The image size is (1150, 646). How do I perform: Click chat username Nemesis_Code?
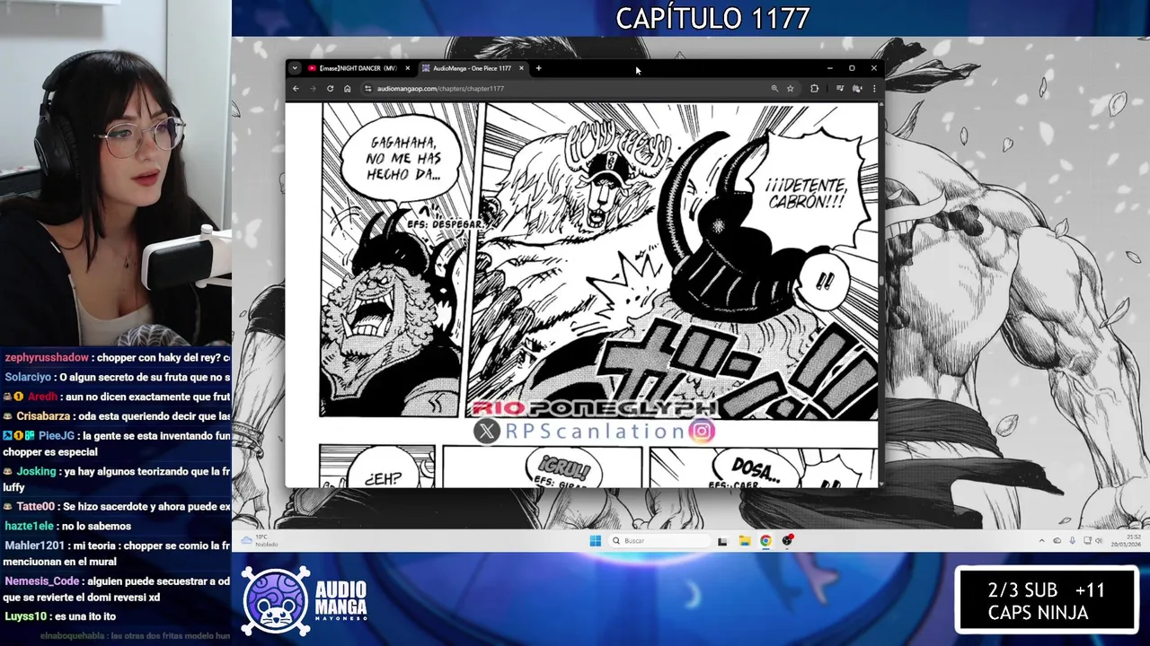[x=41, y=581]
